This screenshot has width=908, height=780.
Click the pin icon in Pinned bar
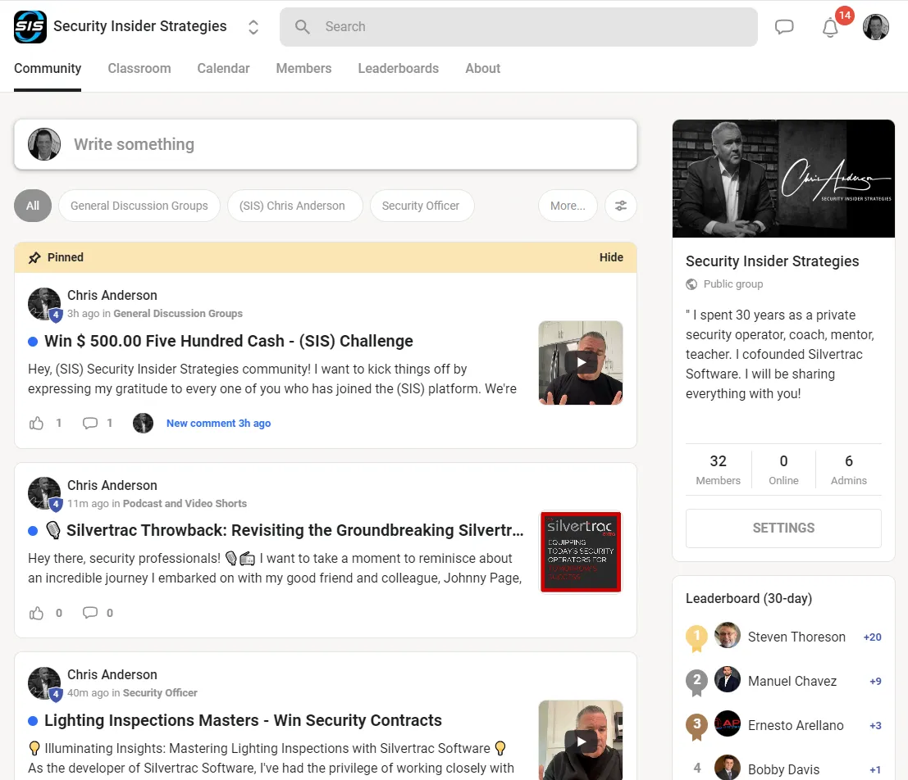click(34, 257)
